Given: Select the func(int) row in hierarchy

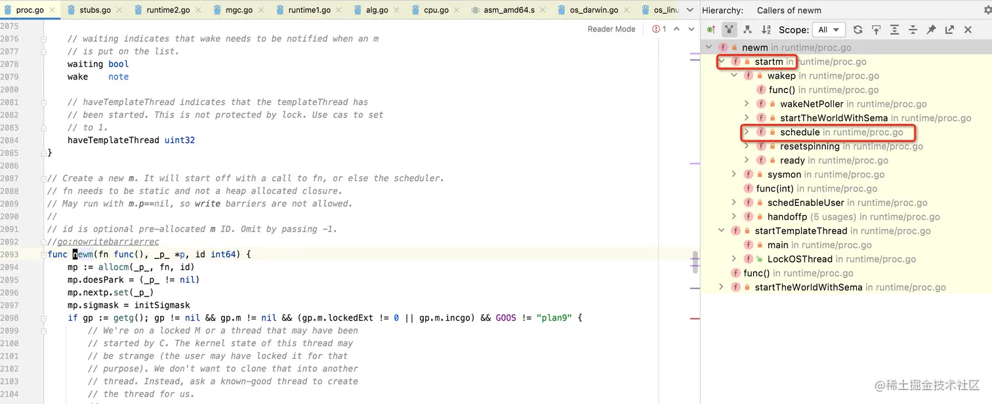Looking at the screenshot, I should tap(846, 189).
